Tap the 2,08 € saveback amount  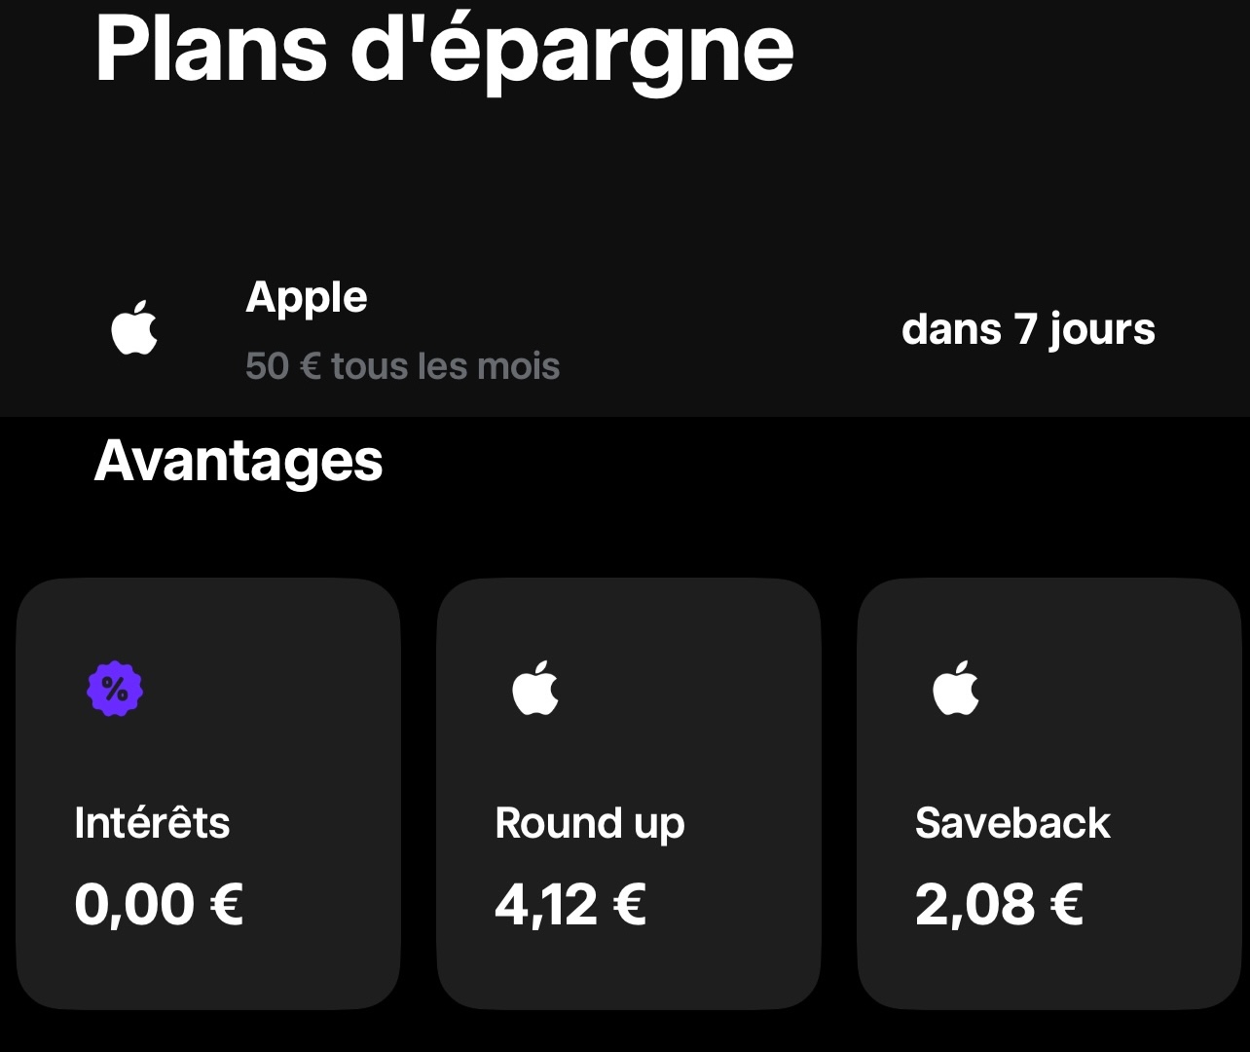click(999, 904)
